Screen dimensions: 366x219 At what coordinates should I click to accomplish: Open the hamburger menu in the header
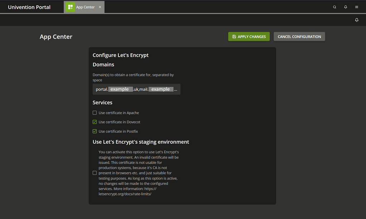pos(356,7)
